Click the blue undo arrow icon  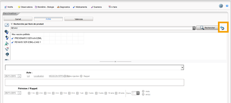(222, 28)
